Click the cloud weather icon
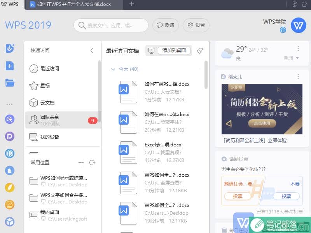The image size is (311, 233). click(227, 53)
